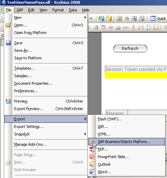Choose Open from Platform
Screen dimensions: 167x178
(46, 33)
